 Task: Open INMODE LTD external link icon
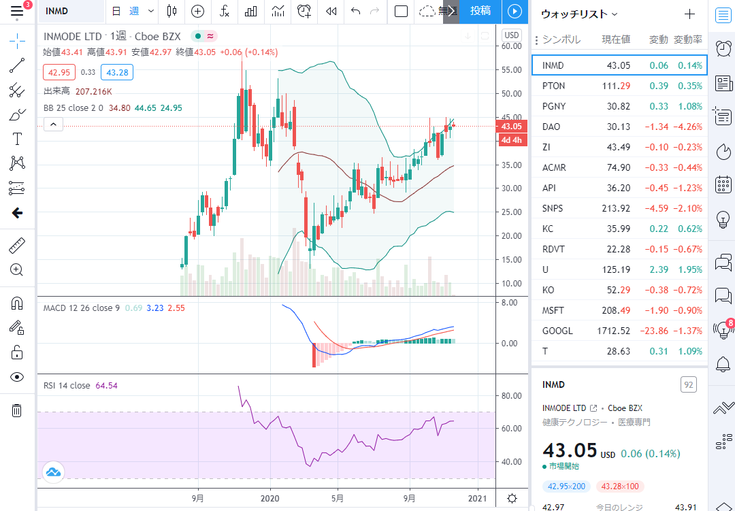(x=593, y=408)
